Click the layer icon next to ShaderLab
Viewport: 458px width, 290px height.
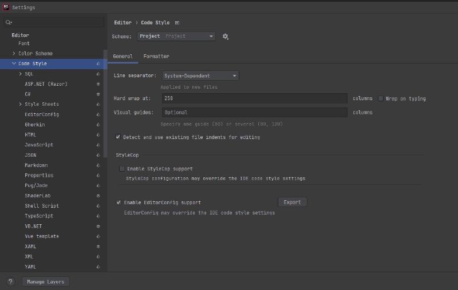98,196
